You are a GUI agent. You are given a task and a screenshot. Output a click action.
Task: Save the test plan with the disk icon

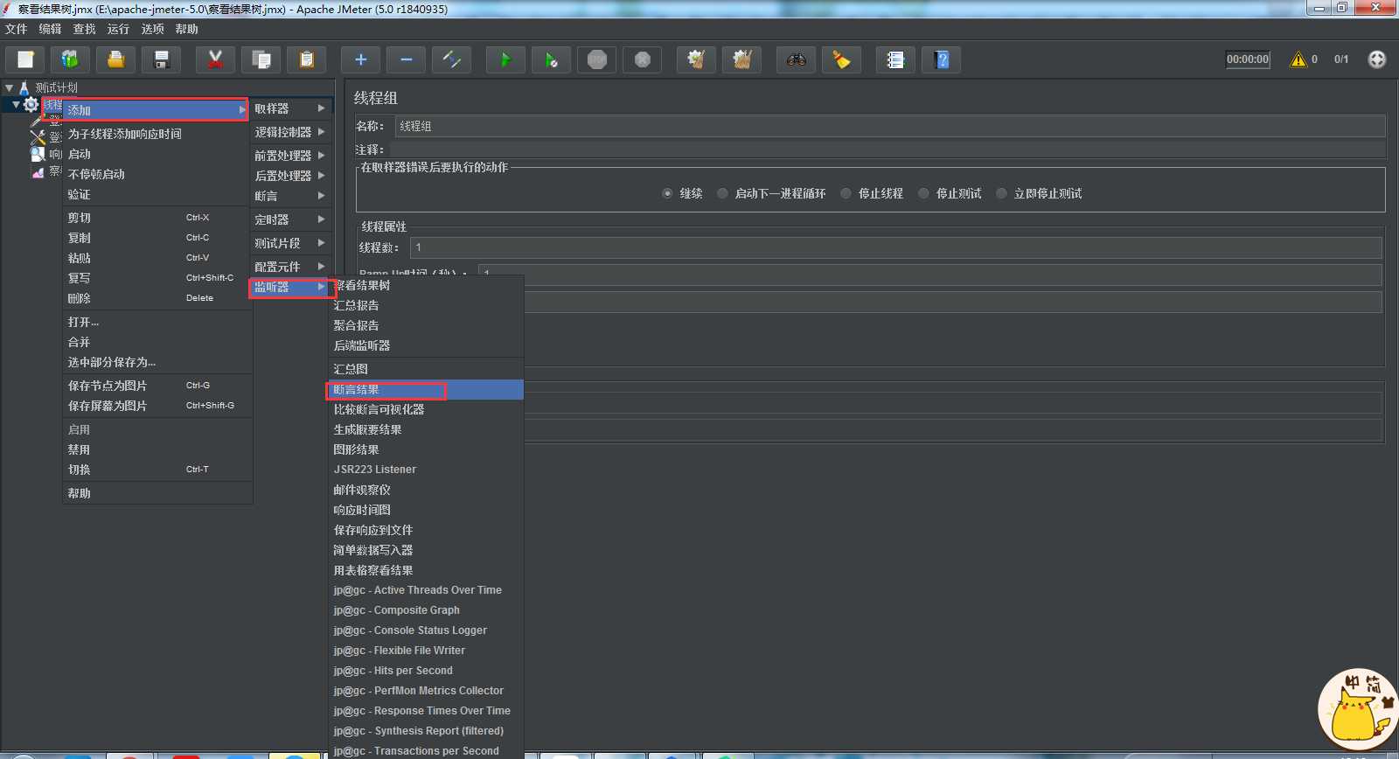coord(161,59)
